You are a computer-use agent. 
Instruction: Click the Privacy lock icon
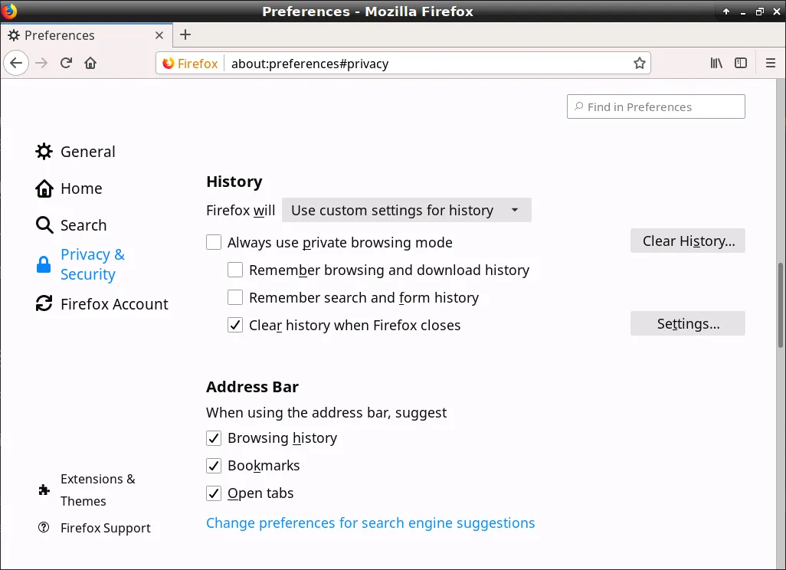pyautogui.click(x=44, y=264)
